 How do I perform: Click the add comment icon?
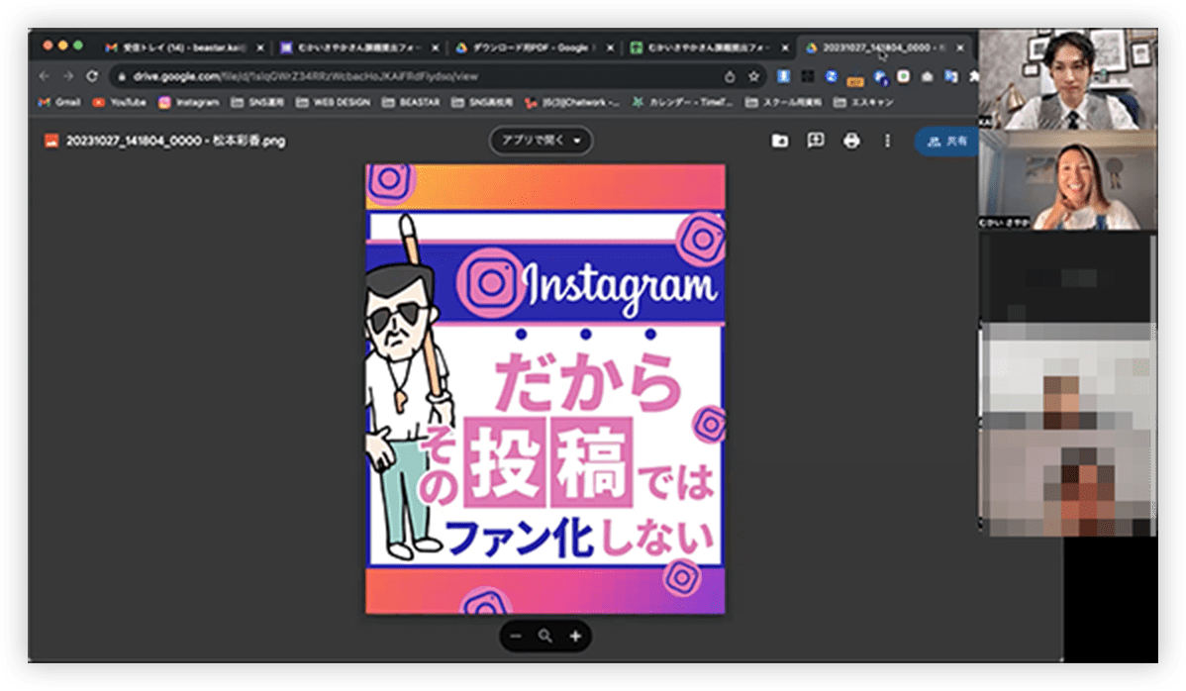click(816, 142)
